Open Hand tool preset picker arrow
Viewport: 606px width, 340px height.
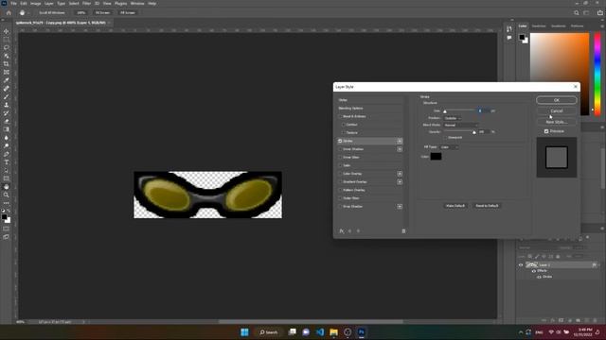(27, 12)
